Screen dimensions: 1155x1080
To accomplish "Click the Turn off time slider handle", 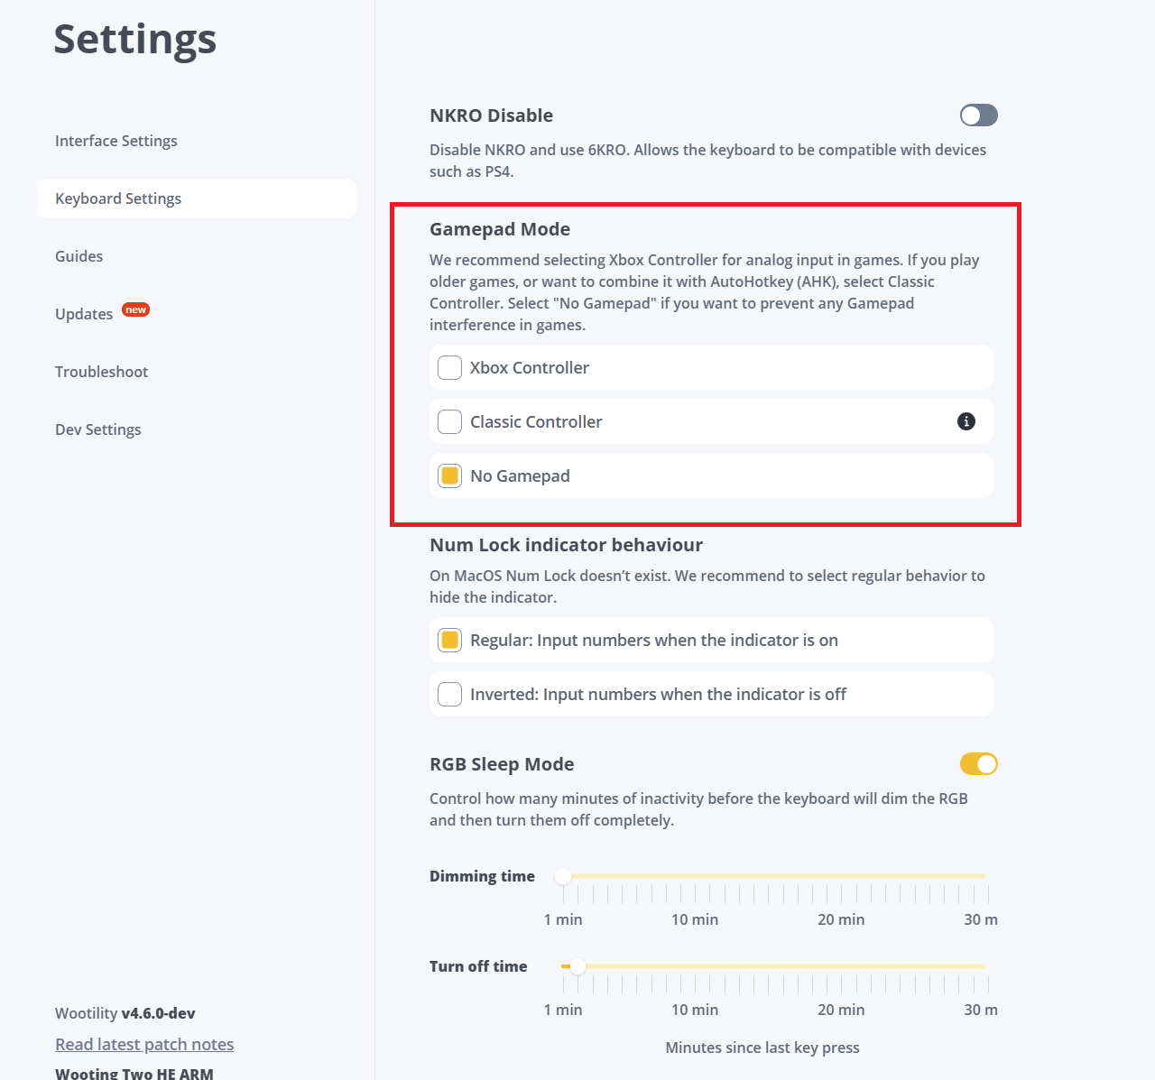I will [577, 966].
